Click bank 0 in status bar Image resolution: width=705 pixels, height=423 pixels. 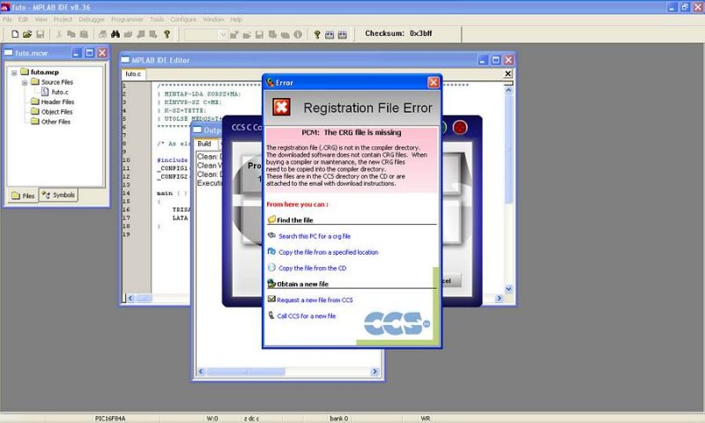pyautogui.click(x=339, y=419)
